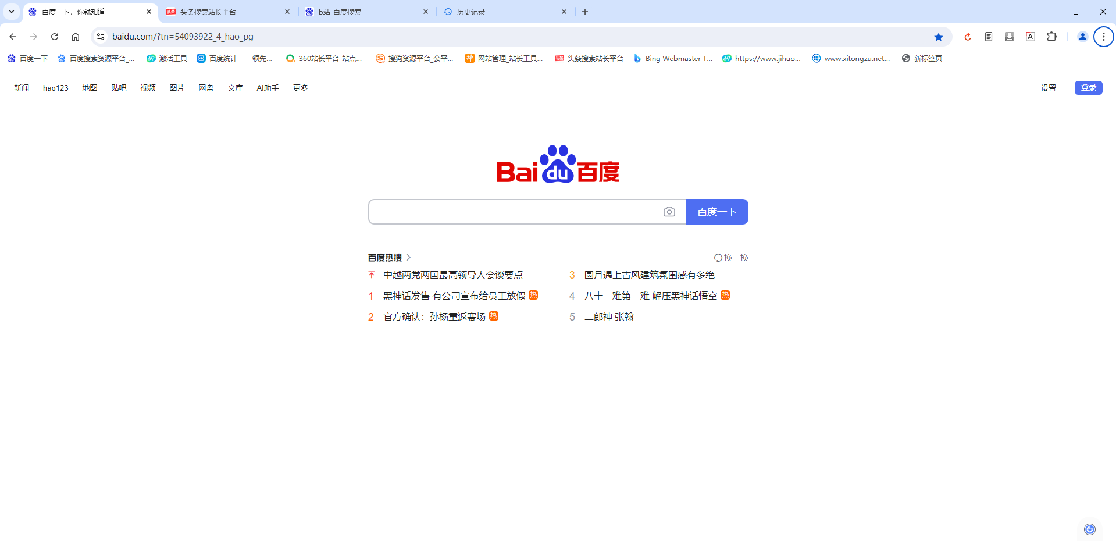Go to the browser home page
The image size is (1116, 541).
[x=76, y=37]
